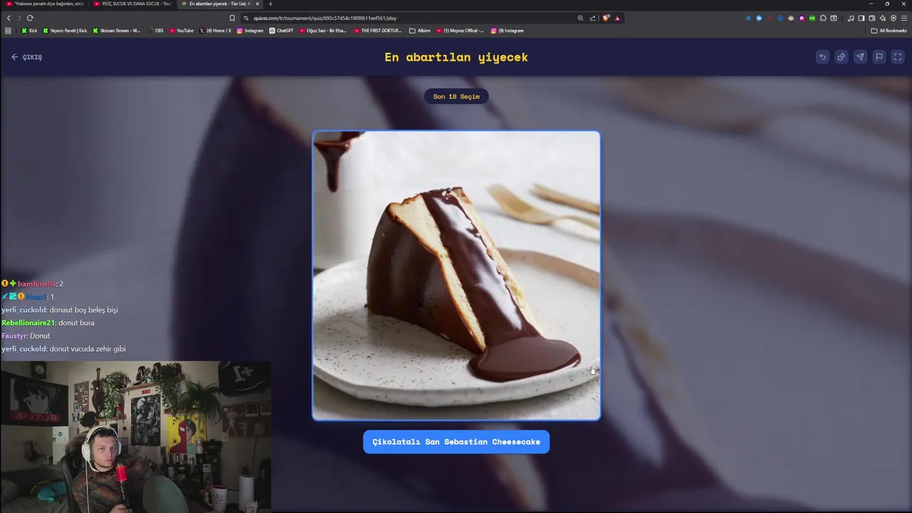Open media control music note icon
The image size is (912, 513).
(851, 18)
